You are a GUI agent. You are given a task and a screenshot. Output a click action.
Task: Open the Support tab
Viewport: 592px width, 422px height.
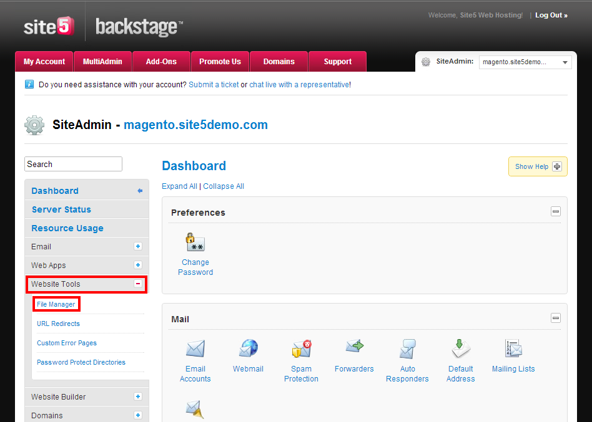coord(338,62)
